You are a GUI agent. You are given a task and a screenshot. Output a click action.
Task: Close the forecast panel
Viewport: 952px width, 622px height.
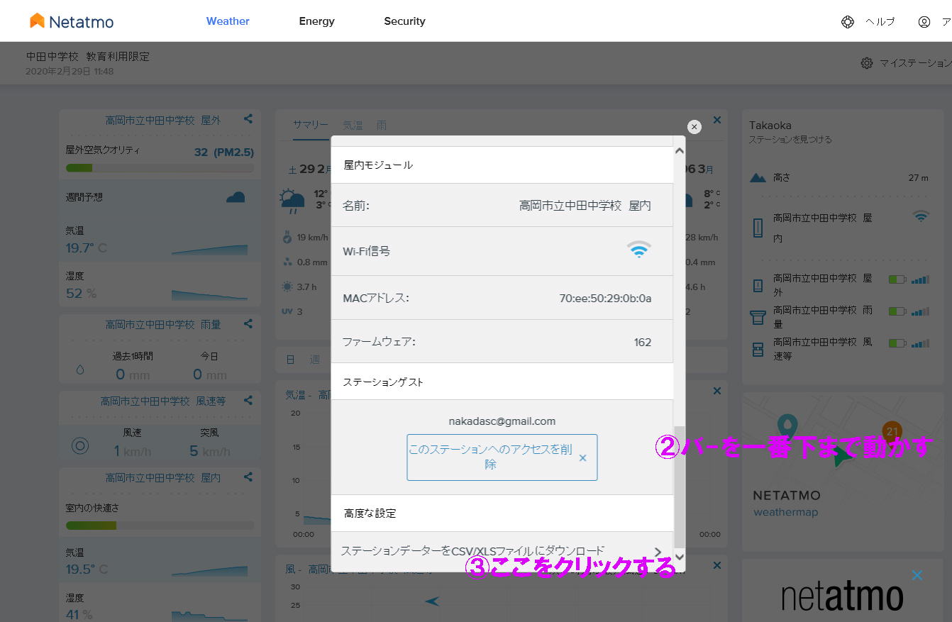(717, 120)
